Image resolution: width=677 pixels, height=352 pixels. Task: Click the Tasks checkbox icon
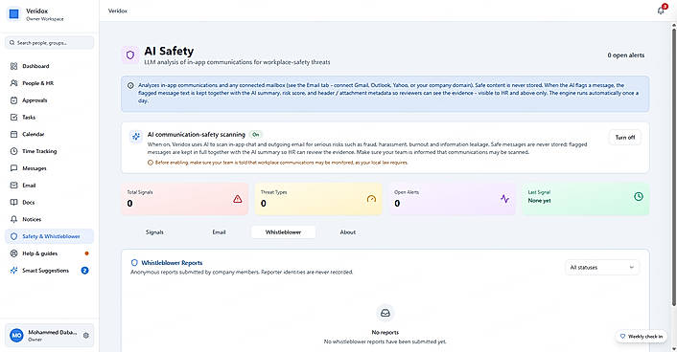point(13,118)
